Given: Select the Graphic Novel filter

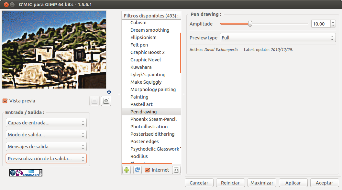Looking at the screenshot, I should pyautogui.click(x=151, y=60).
